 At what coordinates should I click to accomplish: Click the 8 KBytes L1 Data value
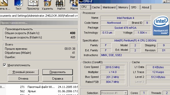pyautogui.click(x=158, y=67)
